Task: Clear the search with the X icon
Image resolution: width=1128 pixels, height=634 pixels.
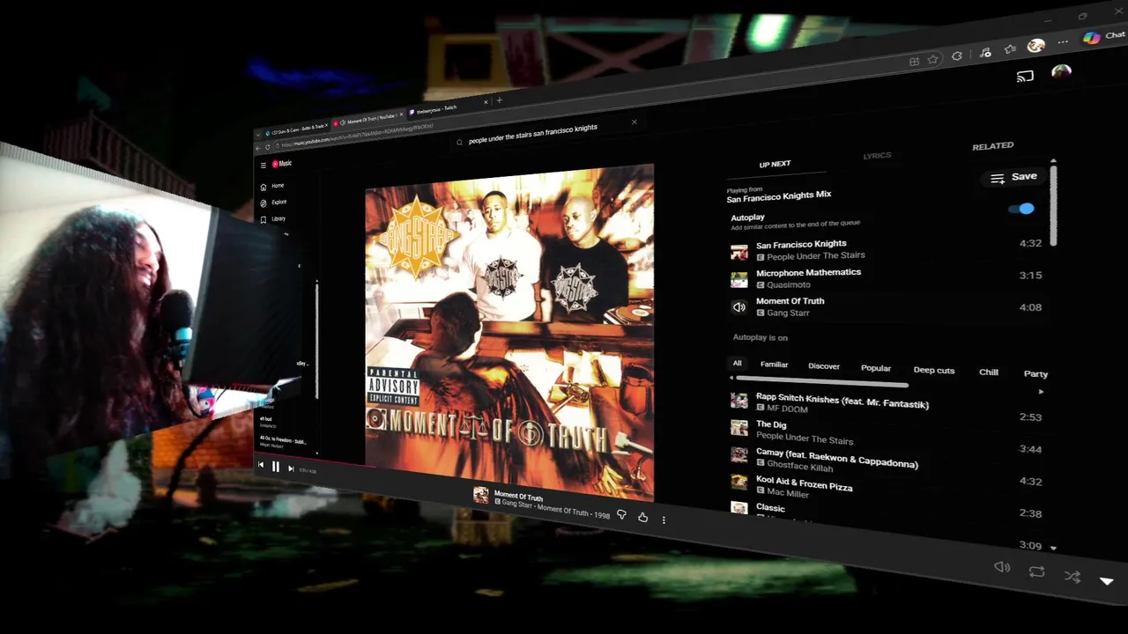Action: click(x=634, y=122)
